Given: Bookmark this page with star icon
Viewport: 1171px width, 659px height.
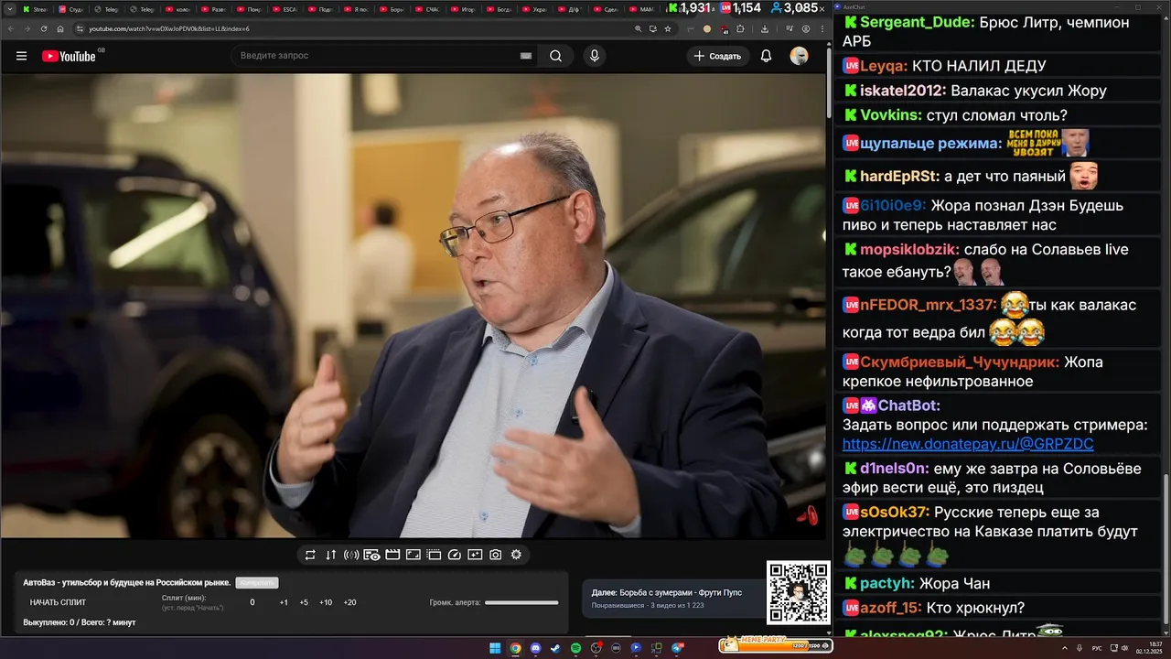Looking at the screenshot, I should 669,28.
